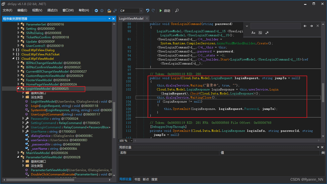Viewport: 327px width, 184px height.
Task: Toggle match whole word in find box
Action: point(260,33)
